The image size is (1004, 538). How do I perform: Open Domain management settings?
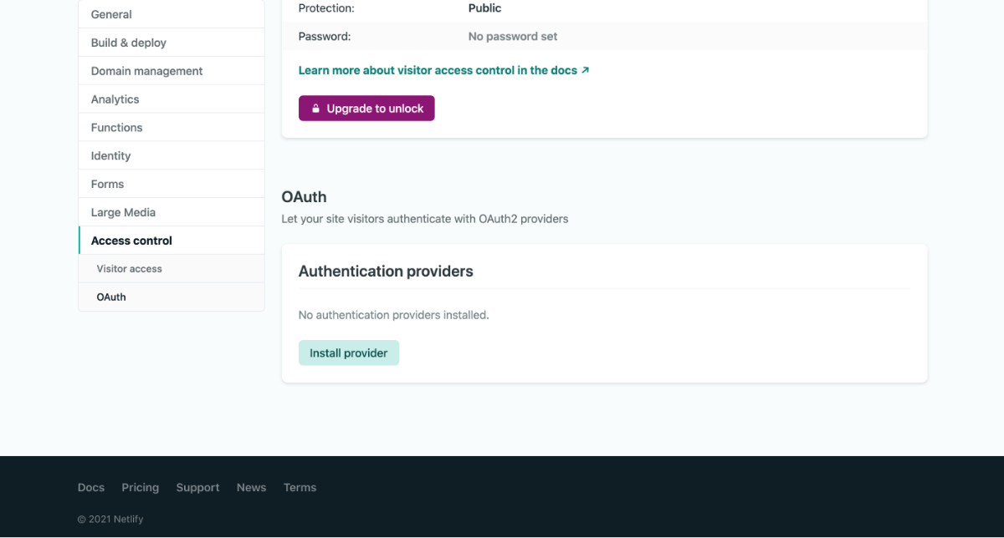tap(146, 71)
